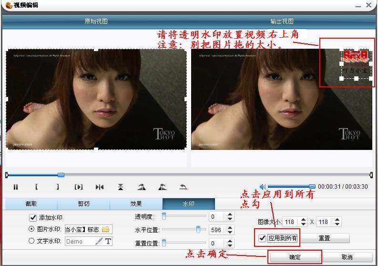
Task: Rotate the video counter-clockwise
Action: (x=163, y=187)
